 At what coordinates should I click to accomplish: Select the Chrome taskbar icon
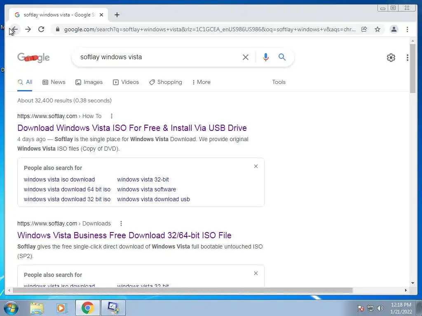87,308
